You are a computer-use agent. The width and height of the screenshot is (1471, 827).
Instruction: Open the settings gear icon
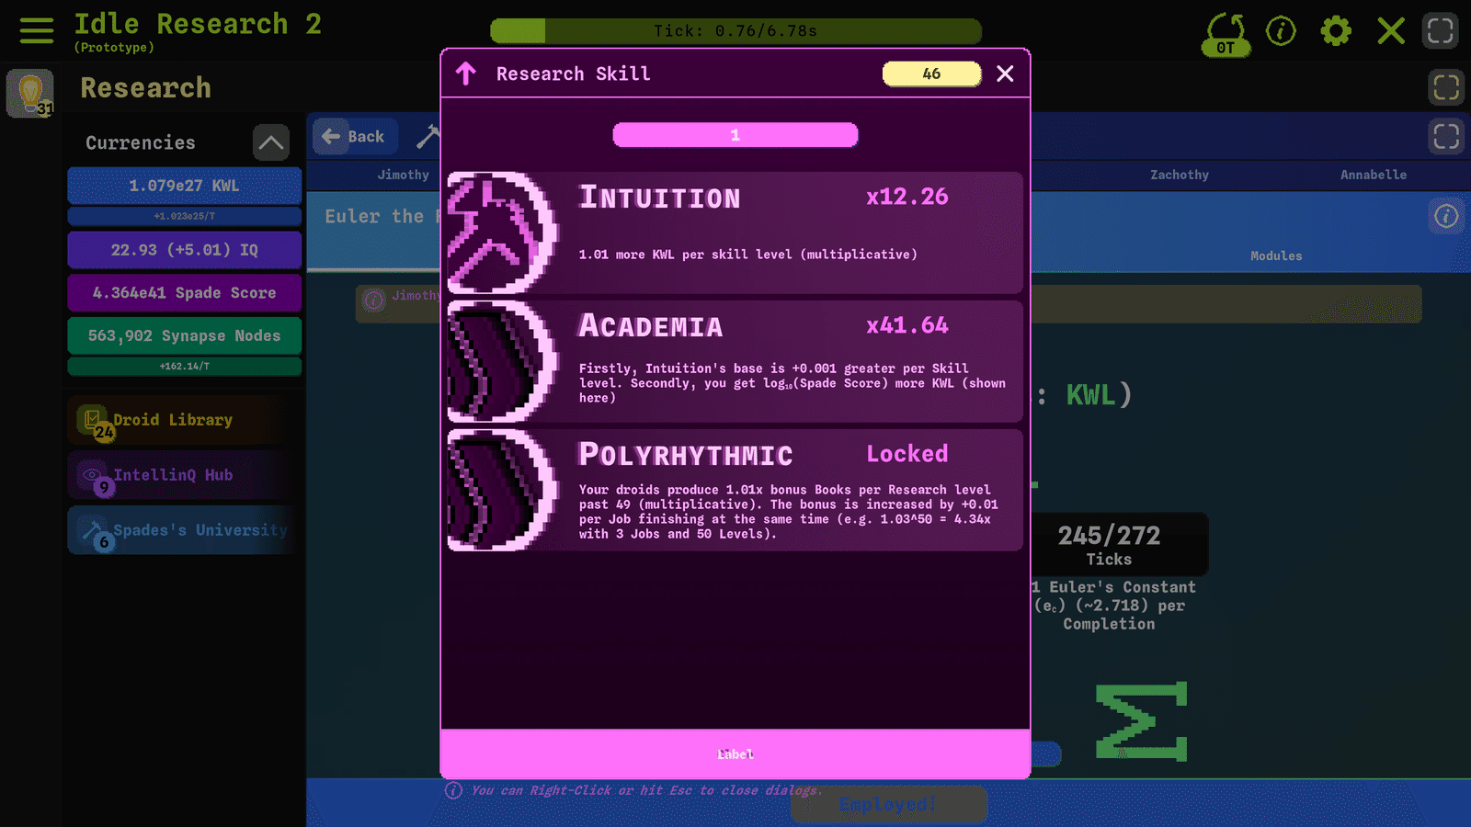1336,31
